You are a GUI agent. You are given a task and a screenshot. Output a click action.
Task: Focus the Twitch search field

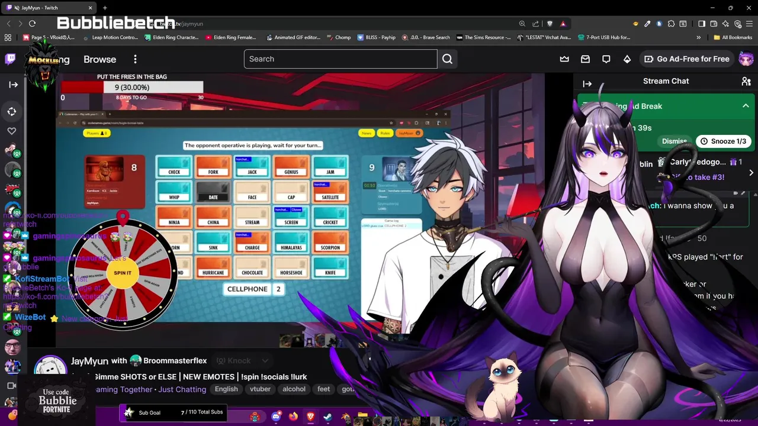coord(341,59)
